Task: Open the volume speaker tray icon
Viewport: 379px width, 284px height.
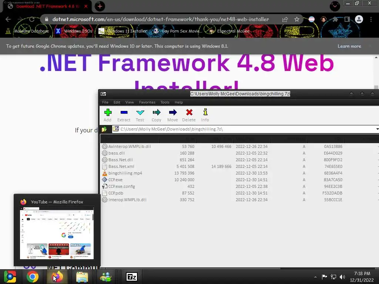Action: tap(342, 277)
